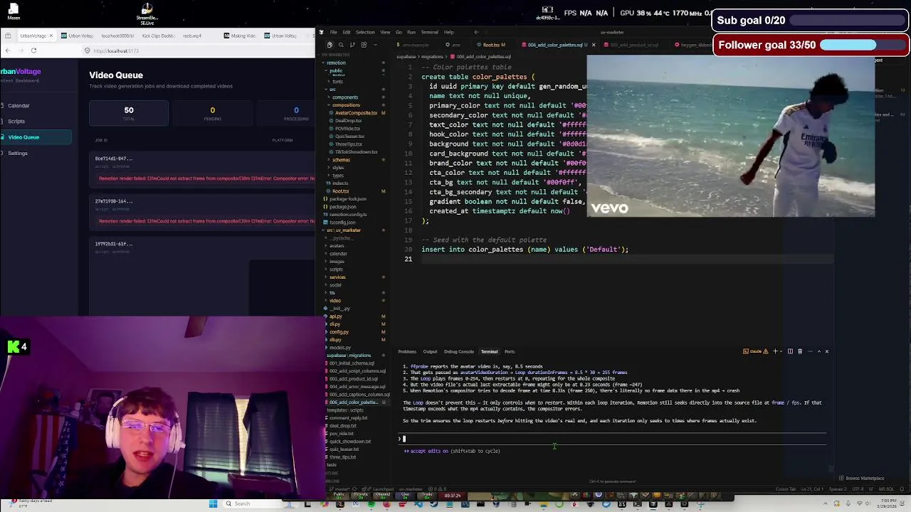Select the Total 50 stat card

coord(129,113)
